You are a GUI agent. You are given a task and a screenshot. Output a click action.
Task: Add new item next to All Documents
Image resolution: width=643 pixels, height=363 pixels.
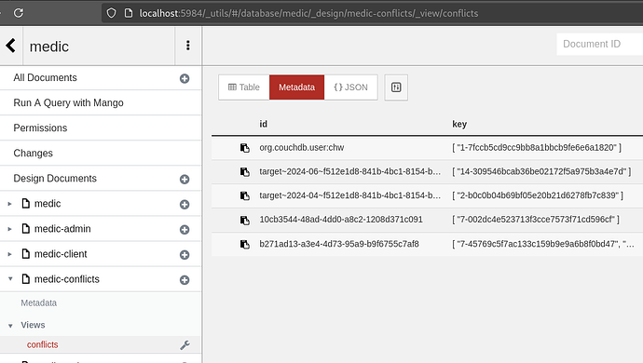185,79
